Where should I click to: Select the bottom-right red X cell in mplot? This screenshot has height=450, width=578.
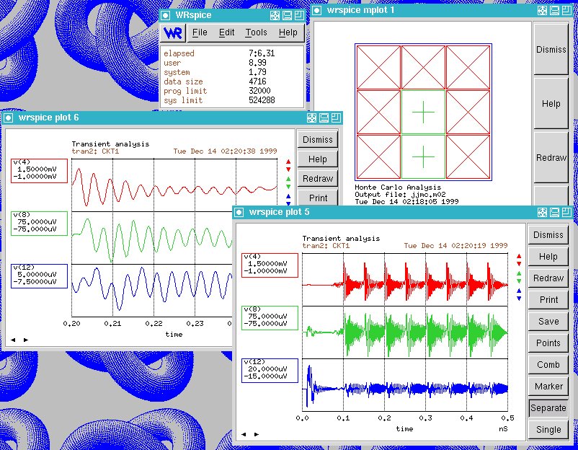pos(468,156)
